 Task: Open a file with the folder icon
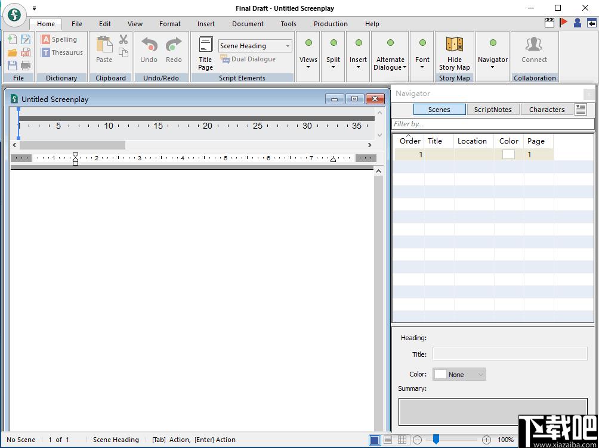tap(12, 52)
